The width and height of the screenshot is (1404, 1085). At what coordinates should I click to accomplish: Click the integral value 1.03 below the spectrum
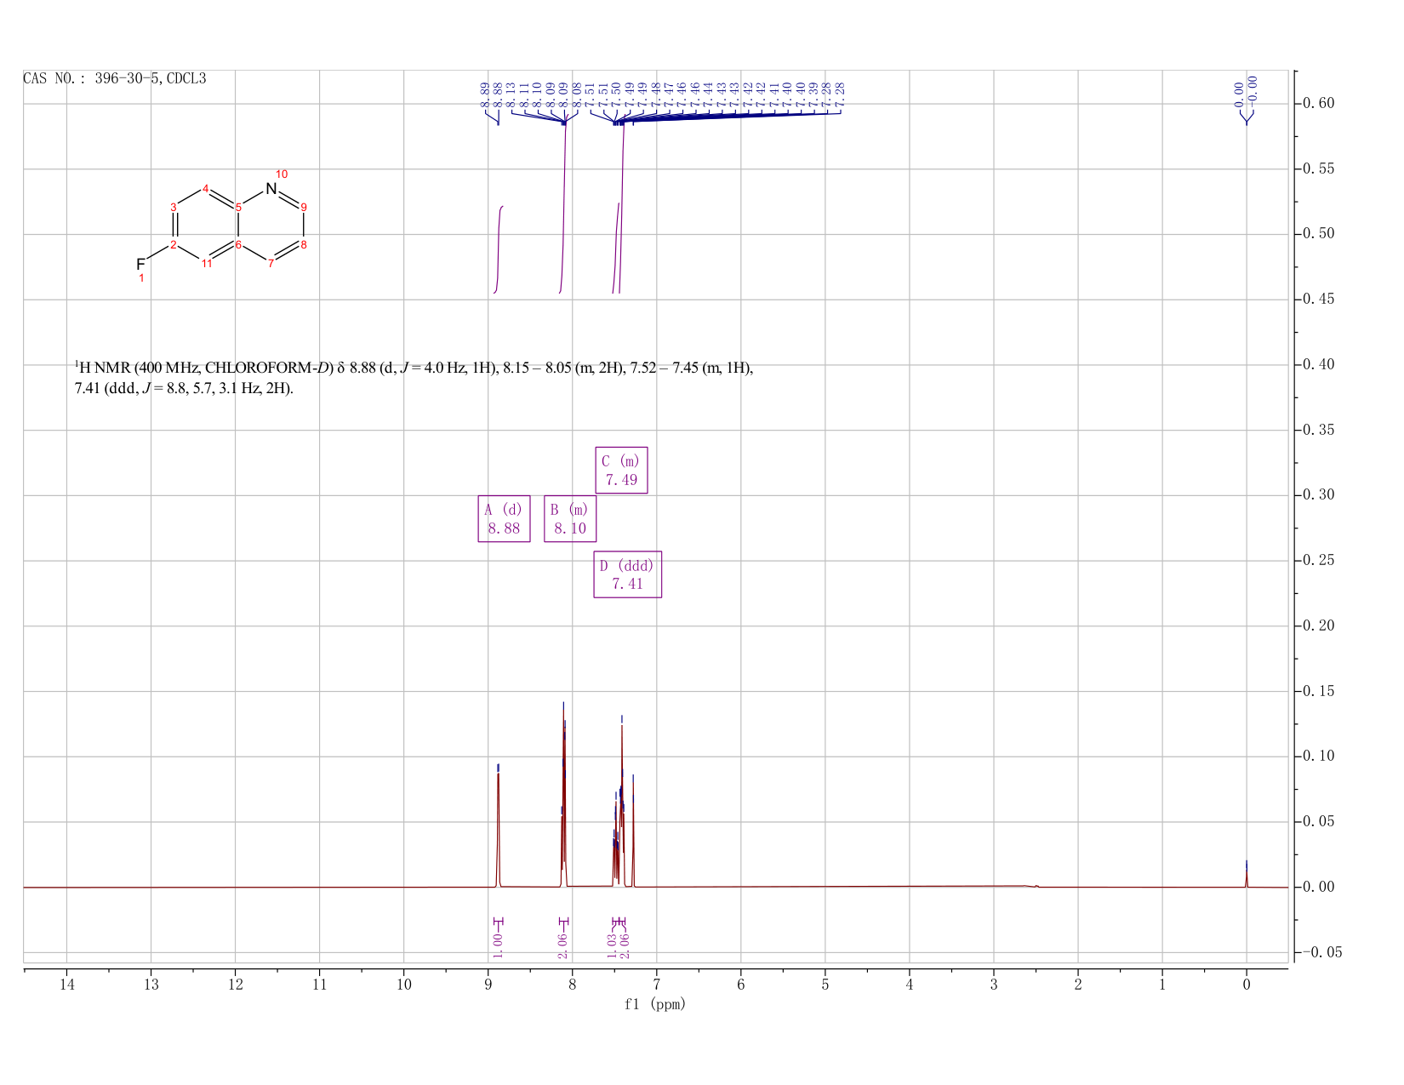coord(612,945)
